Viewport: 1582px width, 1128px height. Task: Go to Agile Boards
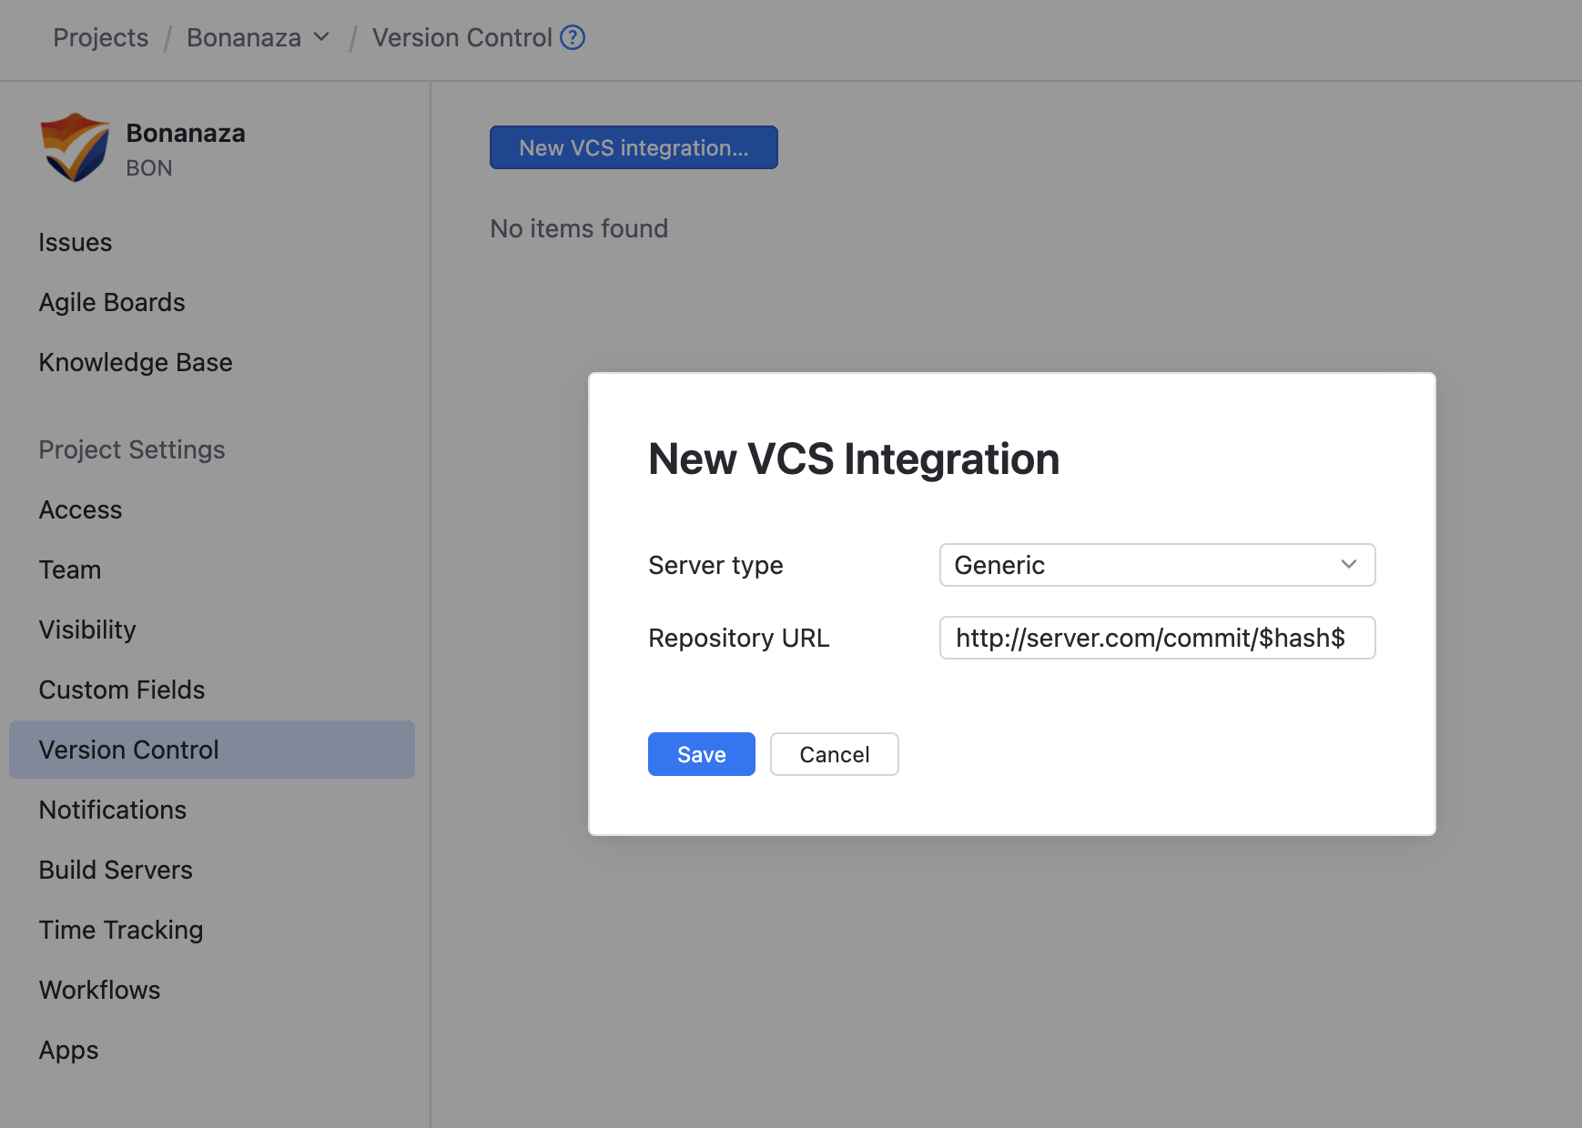[x=112, y=302]
